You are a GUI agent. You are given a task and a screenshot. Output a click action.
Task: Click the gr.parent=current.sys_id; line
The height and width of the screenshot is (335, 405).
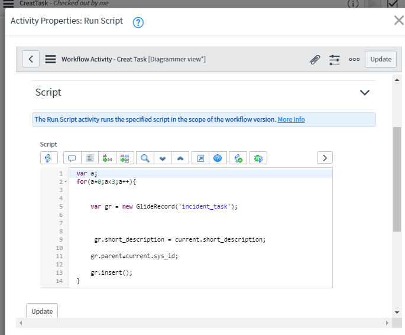point(134,256)
